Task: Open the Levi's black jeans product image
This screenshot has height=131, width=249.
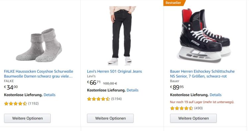Action: [x=122, y=35]
